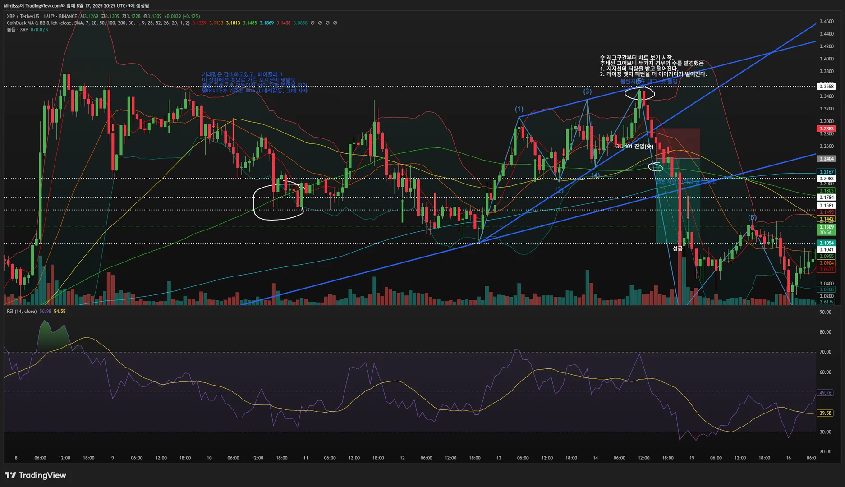Click the 3.0677 red price axis label

click(827, 270)
